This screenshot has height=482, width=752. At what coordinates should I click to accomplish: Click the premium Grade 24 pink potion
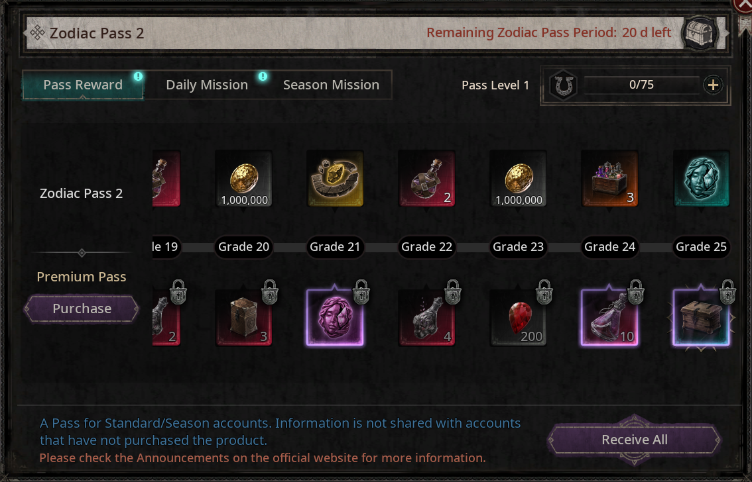(x=609, y=317)
